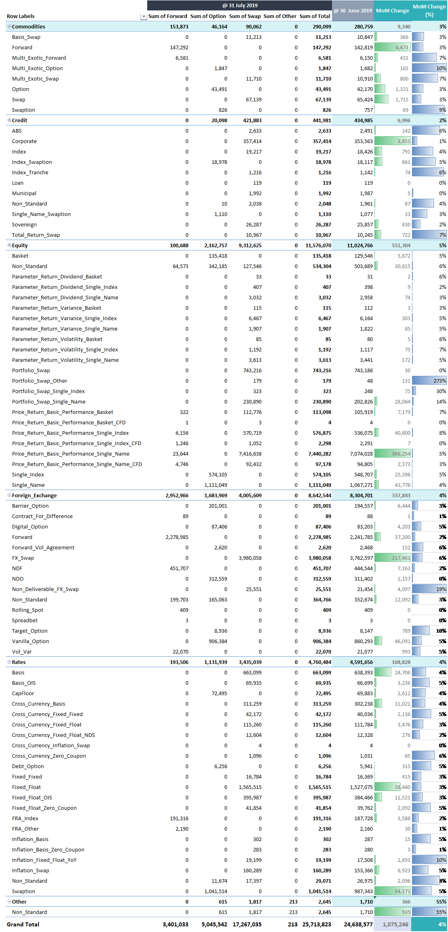The image size is (448, 932).
Task: Select the Vol_Var row label
Action: pos(22,652)
